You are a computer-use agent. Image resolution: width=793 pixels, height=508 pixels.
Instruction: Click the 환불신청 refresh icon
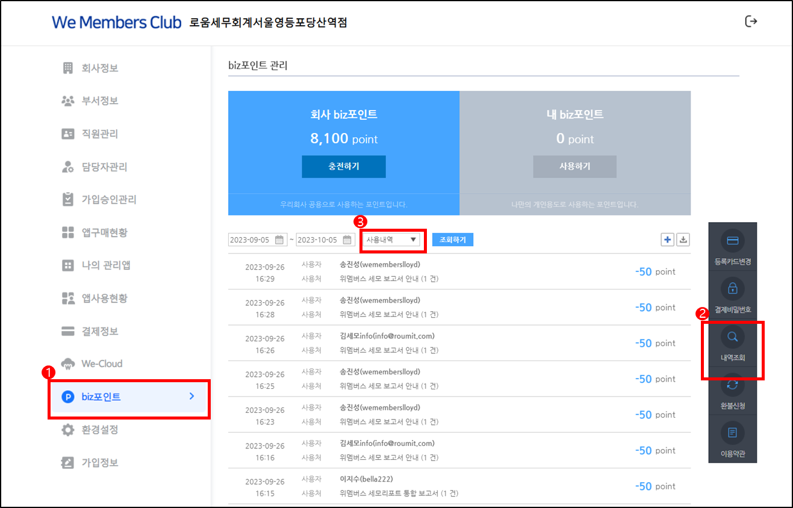[x=732, y=385]
